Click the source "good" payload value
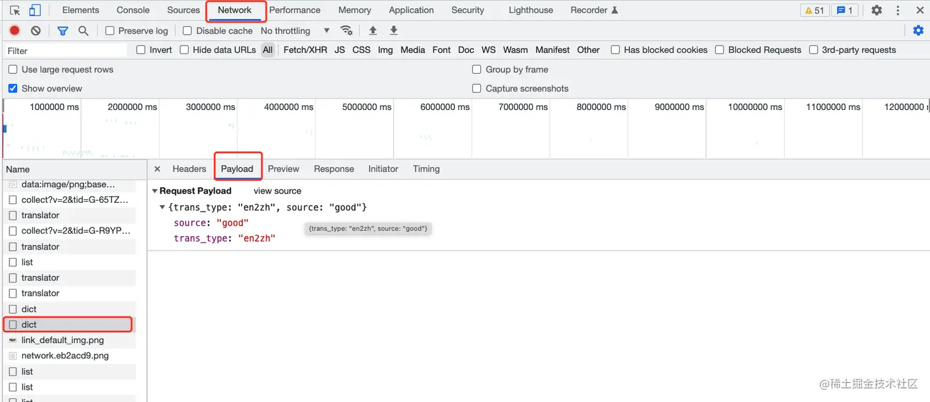 pos(232,223)
